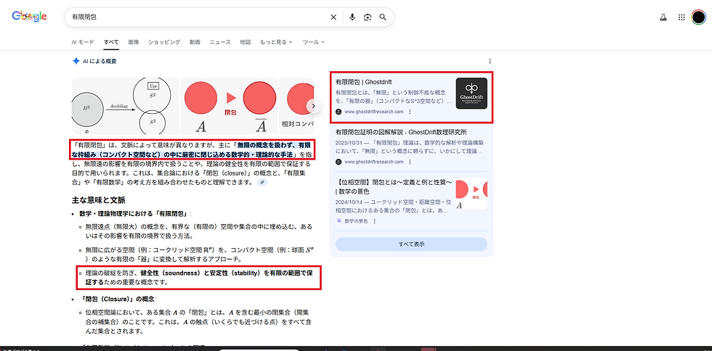This screenshot has width=712, height=351.
Task: Open more options for 有限閉包 | Ghostdrift source
Action: tap(410, 112)
